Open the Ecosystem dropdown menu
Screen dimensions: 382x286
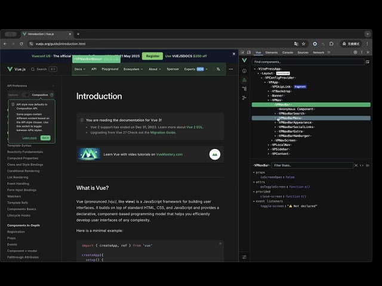[133, 69]
